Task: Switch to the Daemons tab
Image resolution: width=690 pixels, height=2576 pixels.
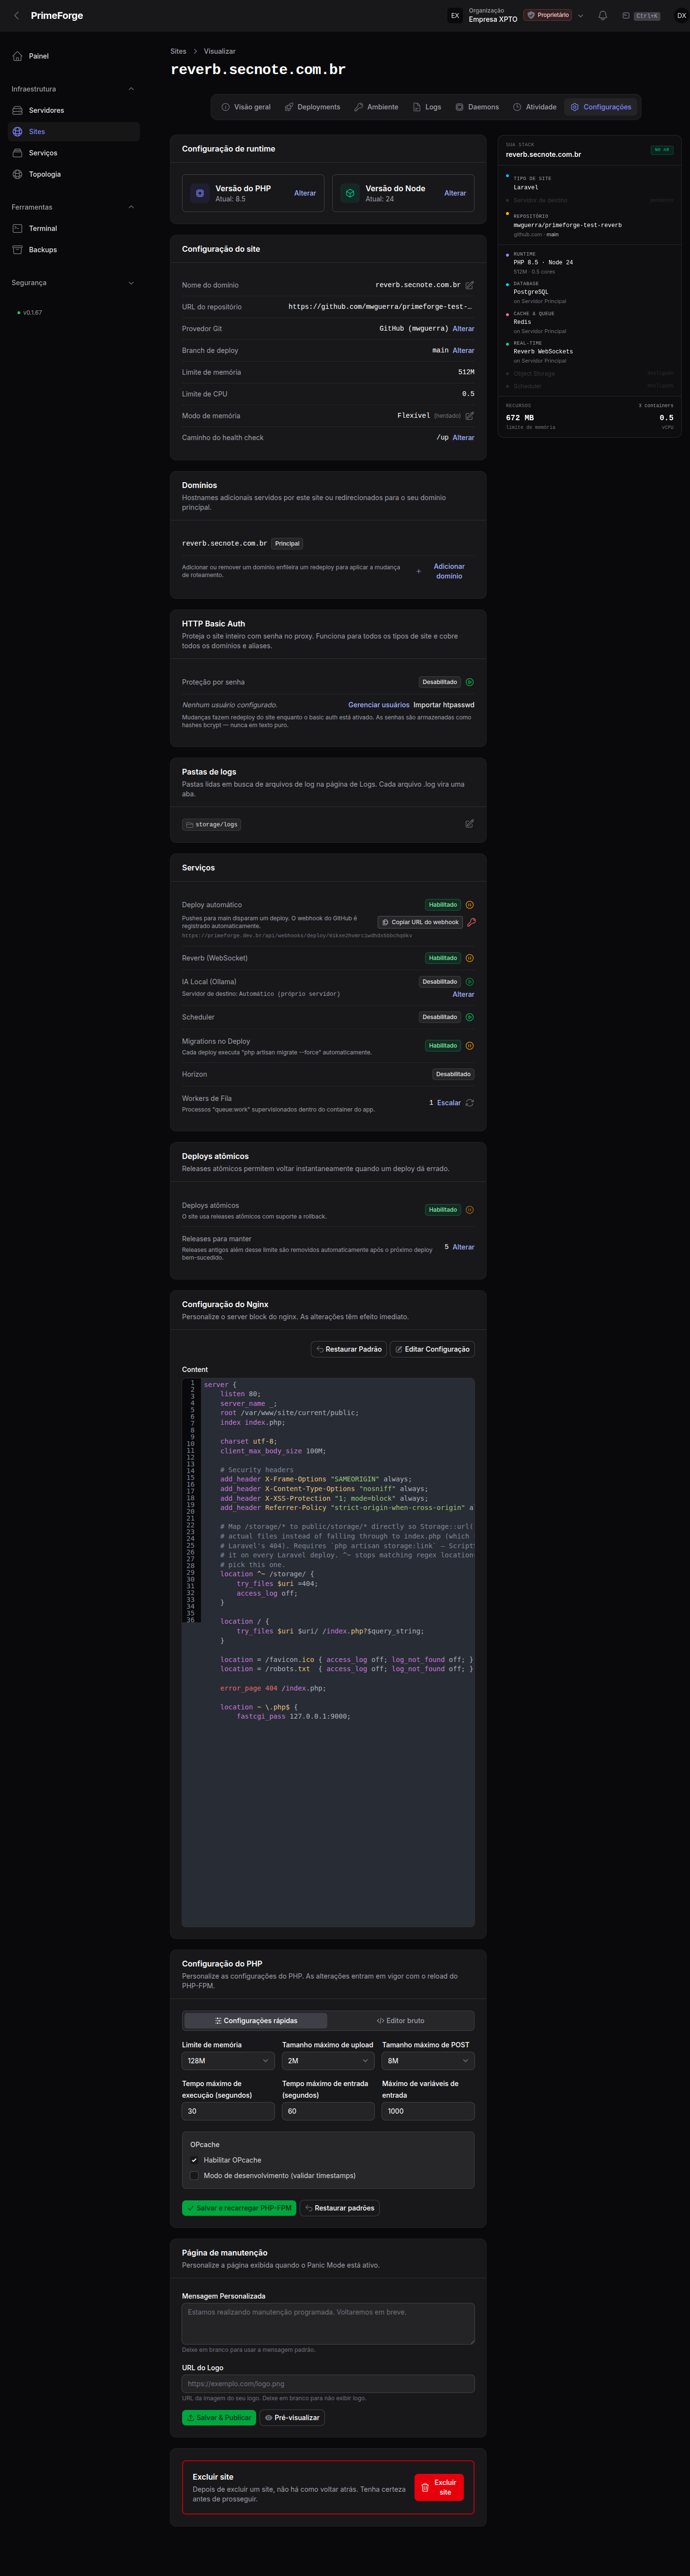Action: click(x=477, y=107)
